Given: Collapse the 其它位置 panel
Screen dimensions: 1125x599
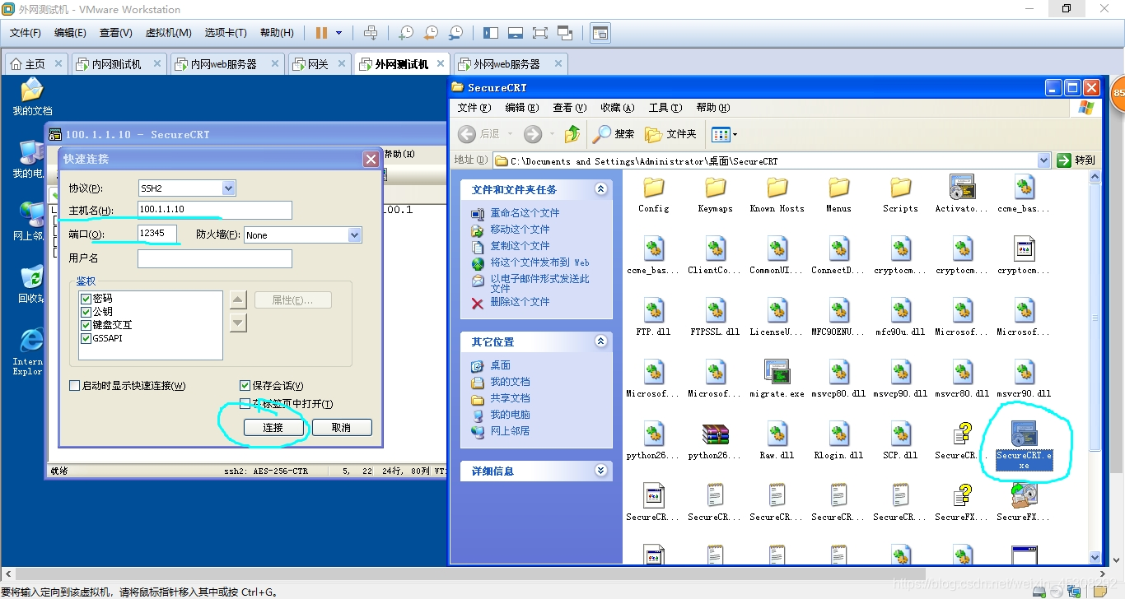Looking at the screenshot, I should pyautogui.click(x=600, y=341).
